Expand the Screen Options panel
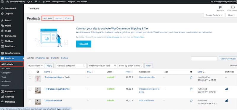 point(214,15)
